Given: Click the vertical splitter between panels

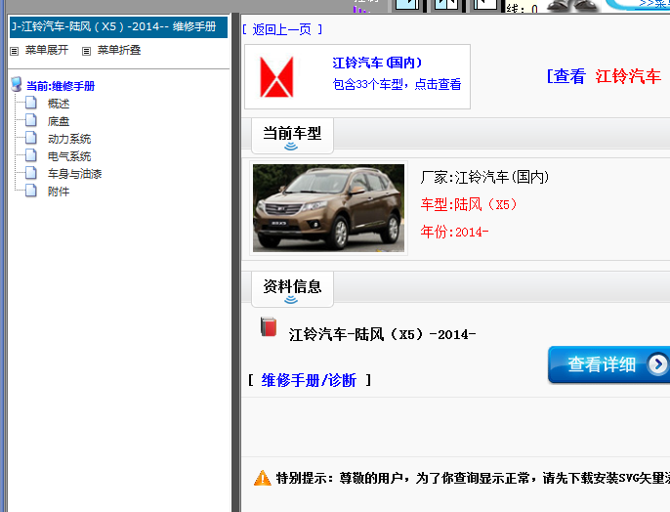Looking at the screenshot, I should [x=235, y=263].
